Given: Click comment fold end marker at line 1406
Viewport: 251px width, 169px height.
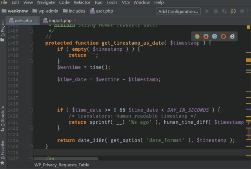Looking at the screenshot, I should (31, 31).
